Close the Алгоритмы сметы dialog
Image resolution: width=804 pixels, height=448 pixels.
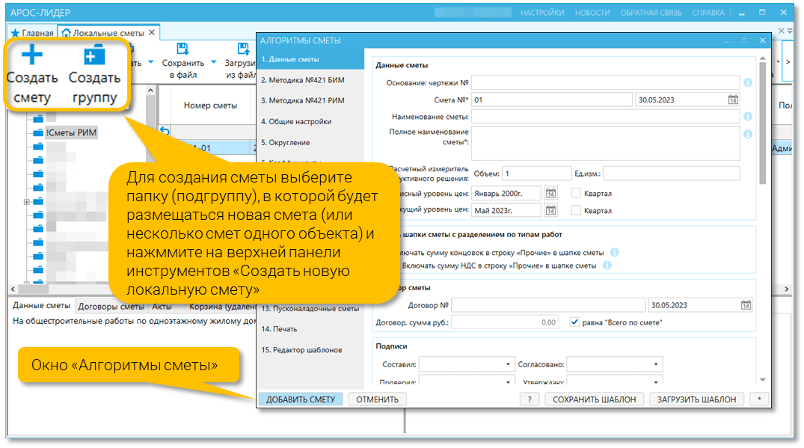click(x=762, y=40)
